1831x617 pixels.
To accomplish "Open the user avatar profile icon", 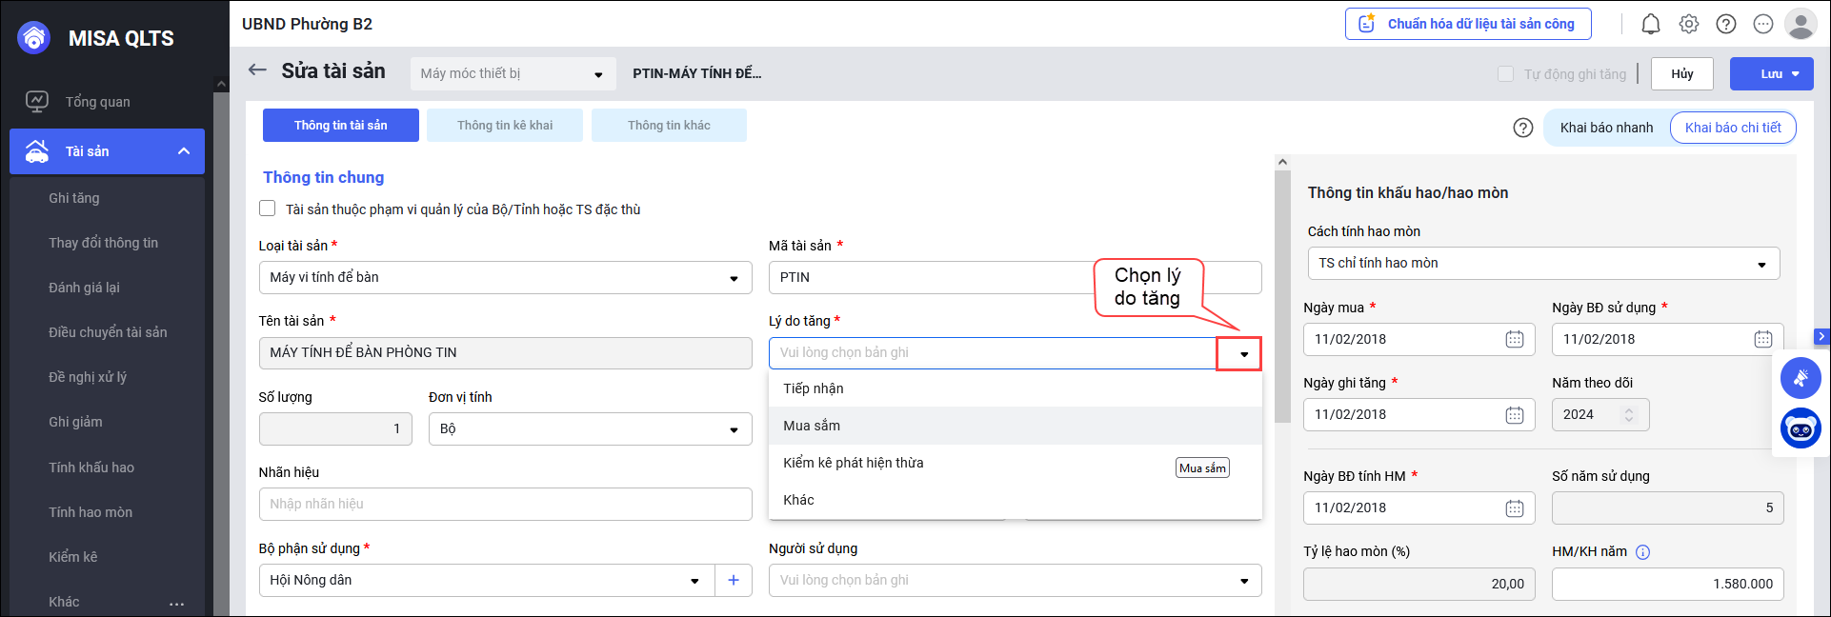I will tap(1801, 25).
